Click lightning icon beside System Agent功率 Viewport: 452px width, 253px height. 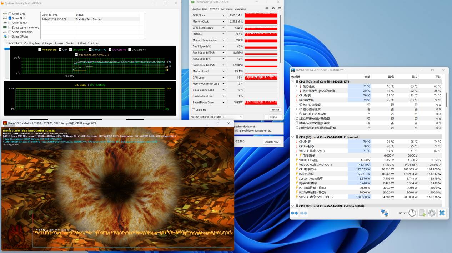point(297,178)
